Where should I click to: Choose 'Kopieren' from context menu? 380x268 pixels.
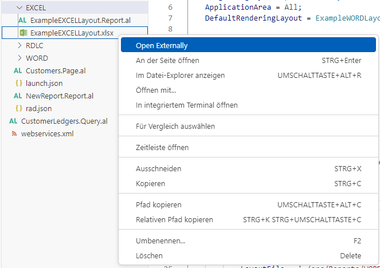pos(248,183)
